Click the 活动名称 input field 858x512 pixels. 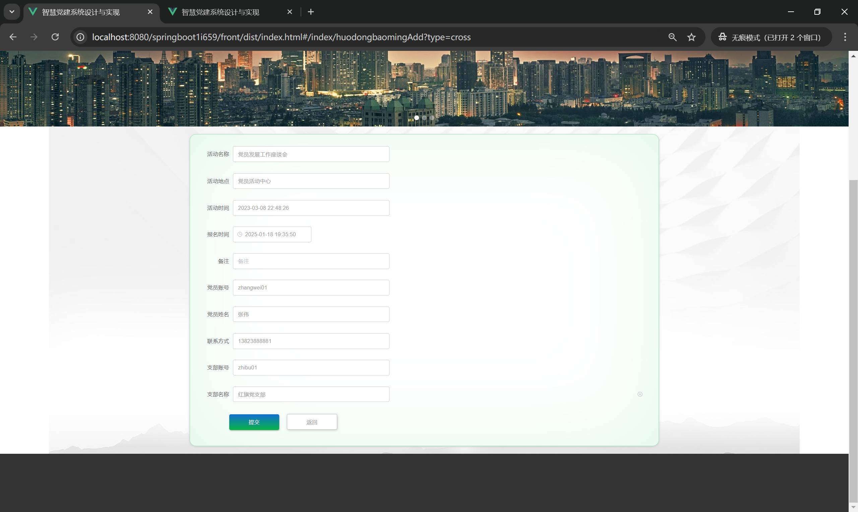pyautogui.click(x=311, y=154)
